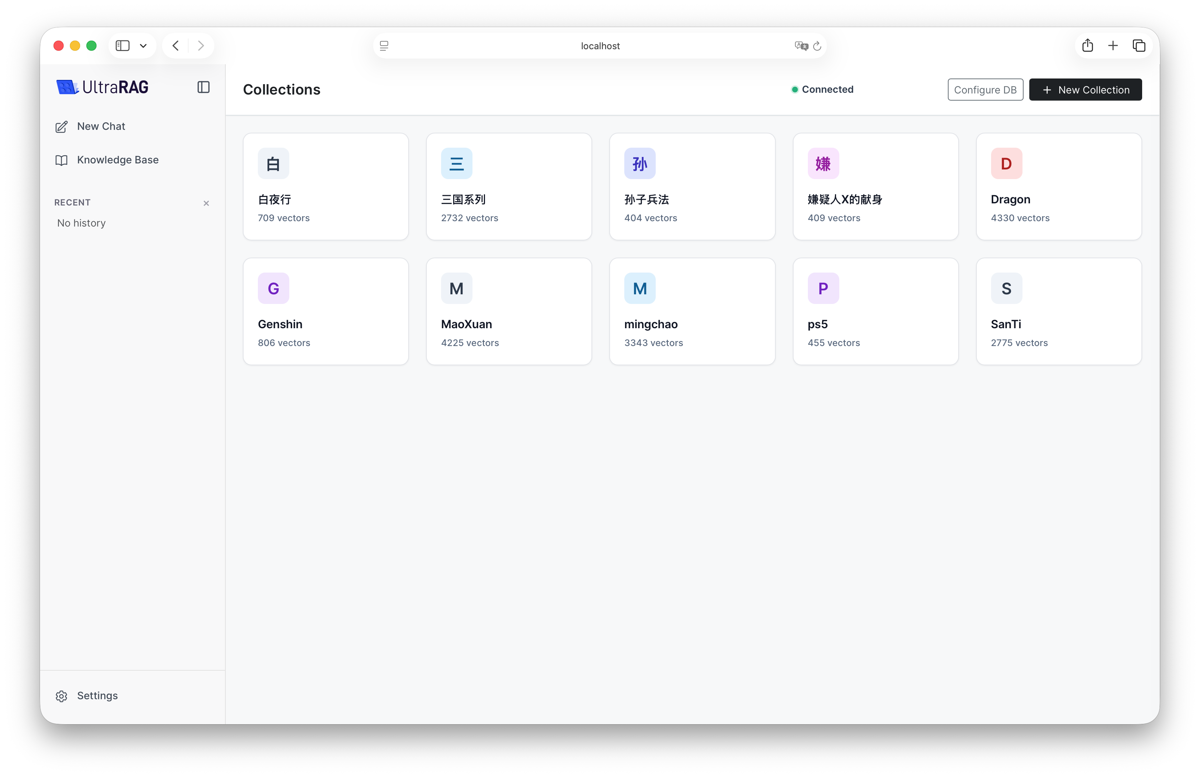Click the No history text
Image resolution: width=1200 pixels, height=777 pixels.
81,223
